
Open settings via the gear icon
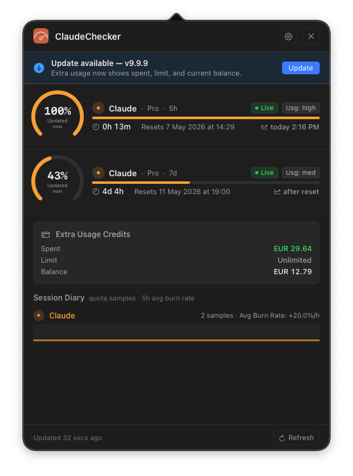click(288, 37)
